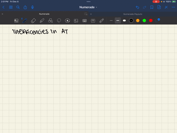The height and width of the screenshot is (133, 177).
Task: Choose the thinnest stroke width
Action: pyautogui.click(x=111, y=21)
